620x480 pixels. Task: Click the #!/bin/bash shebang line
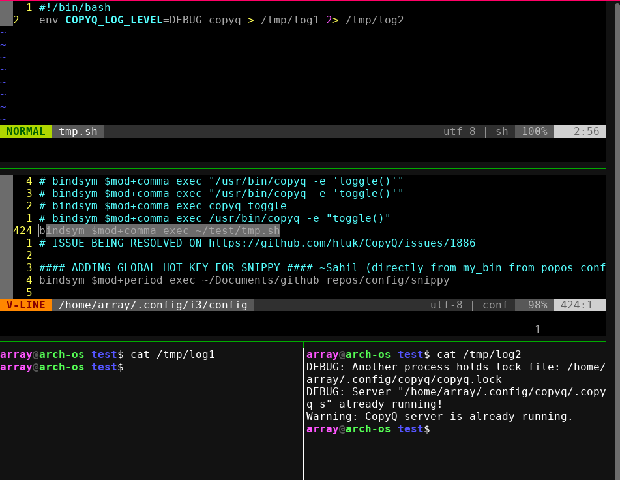[x=75, y=8]
